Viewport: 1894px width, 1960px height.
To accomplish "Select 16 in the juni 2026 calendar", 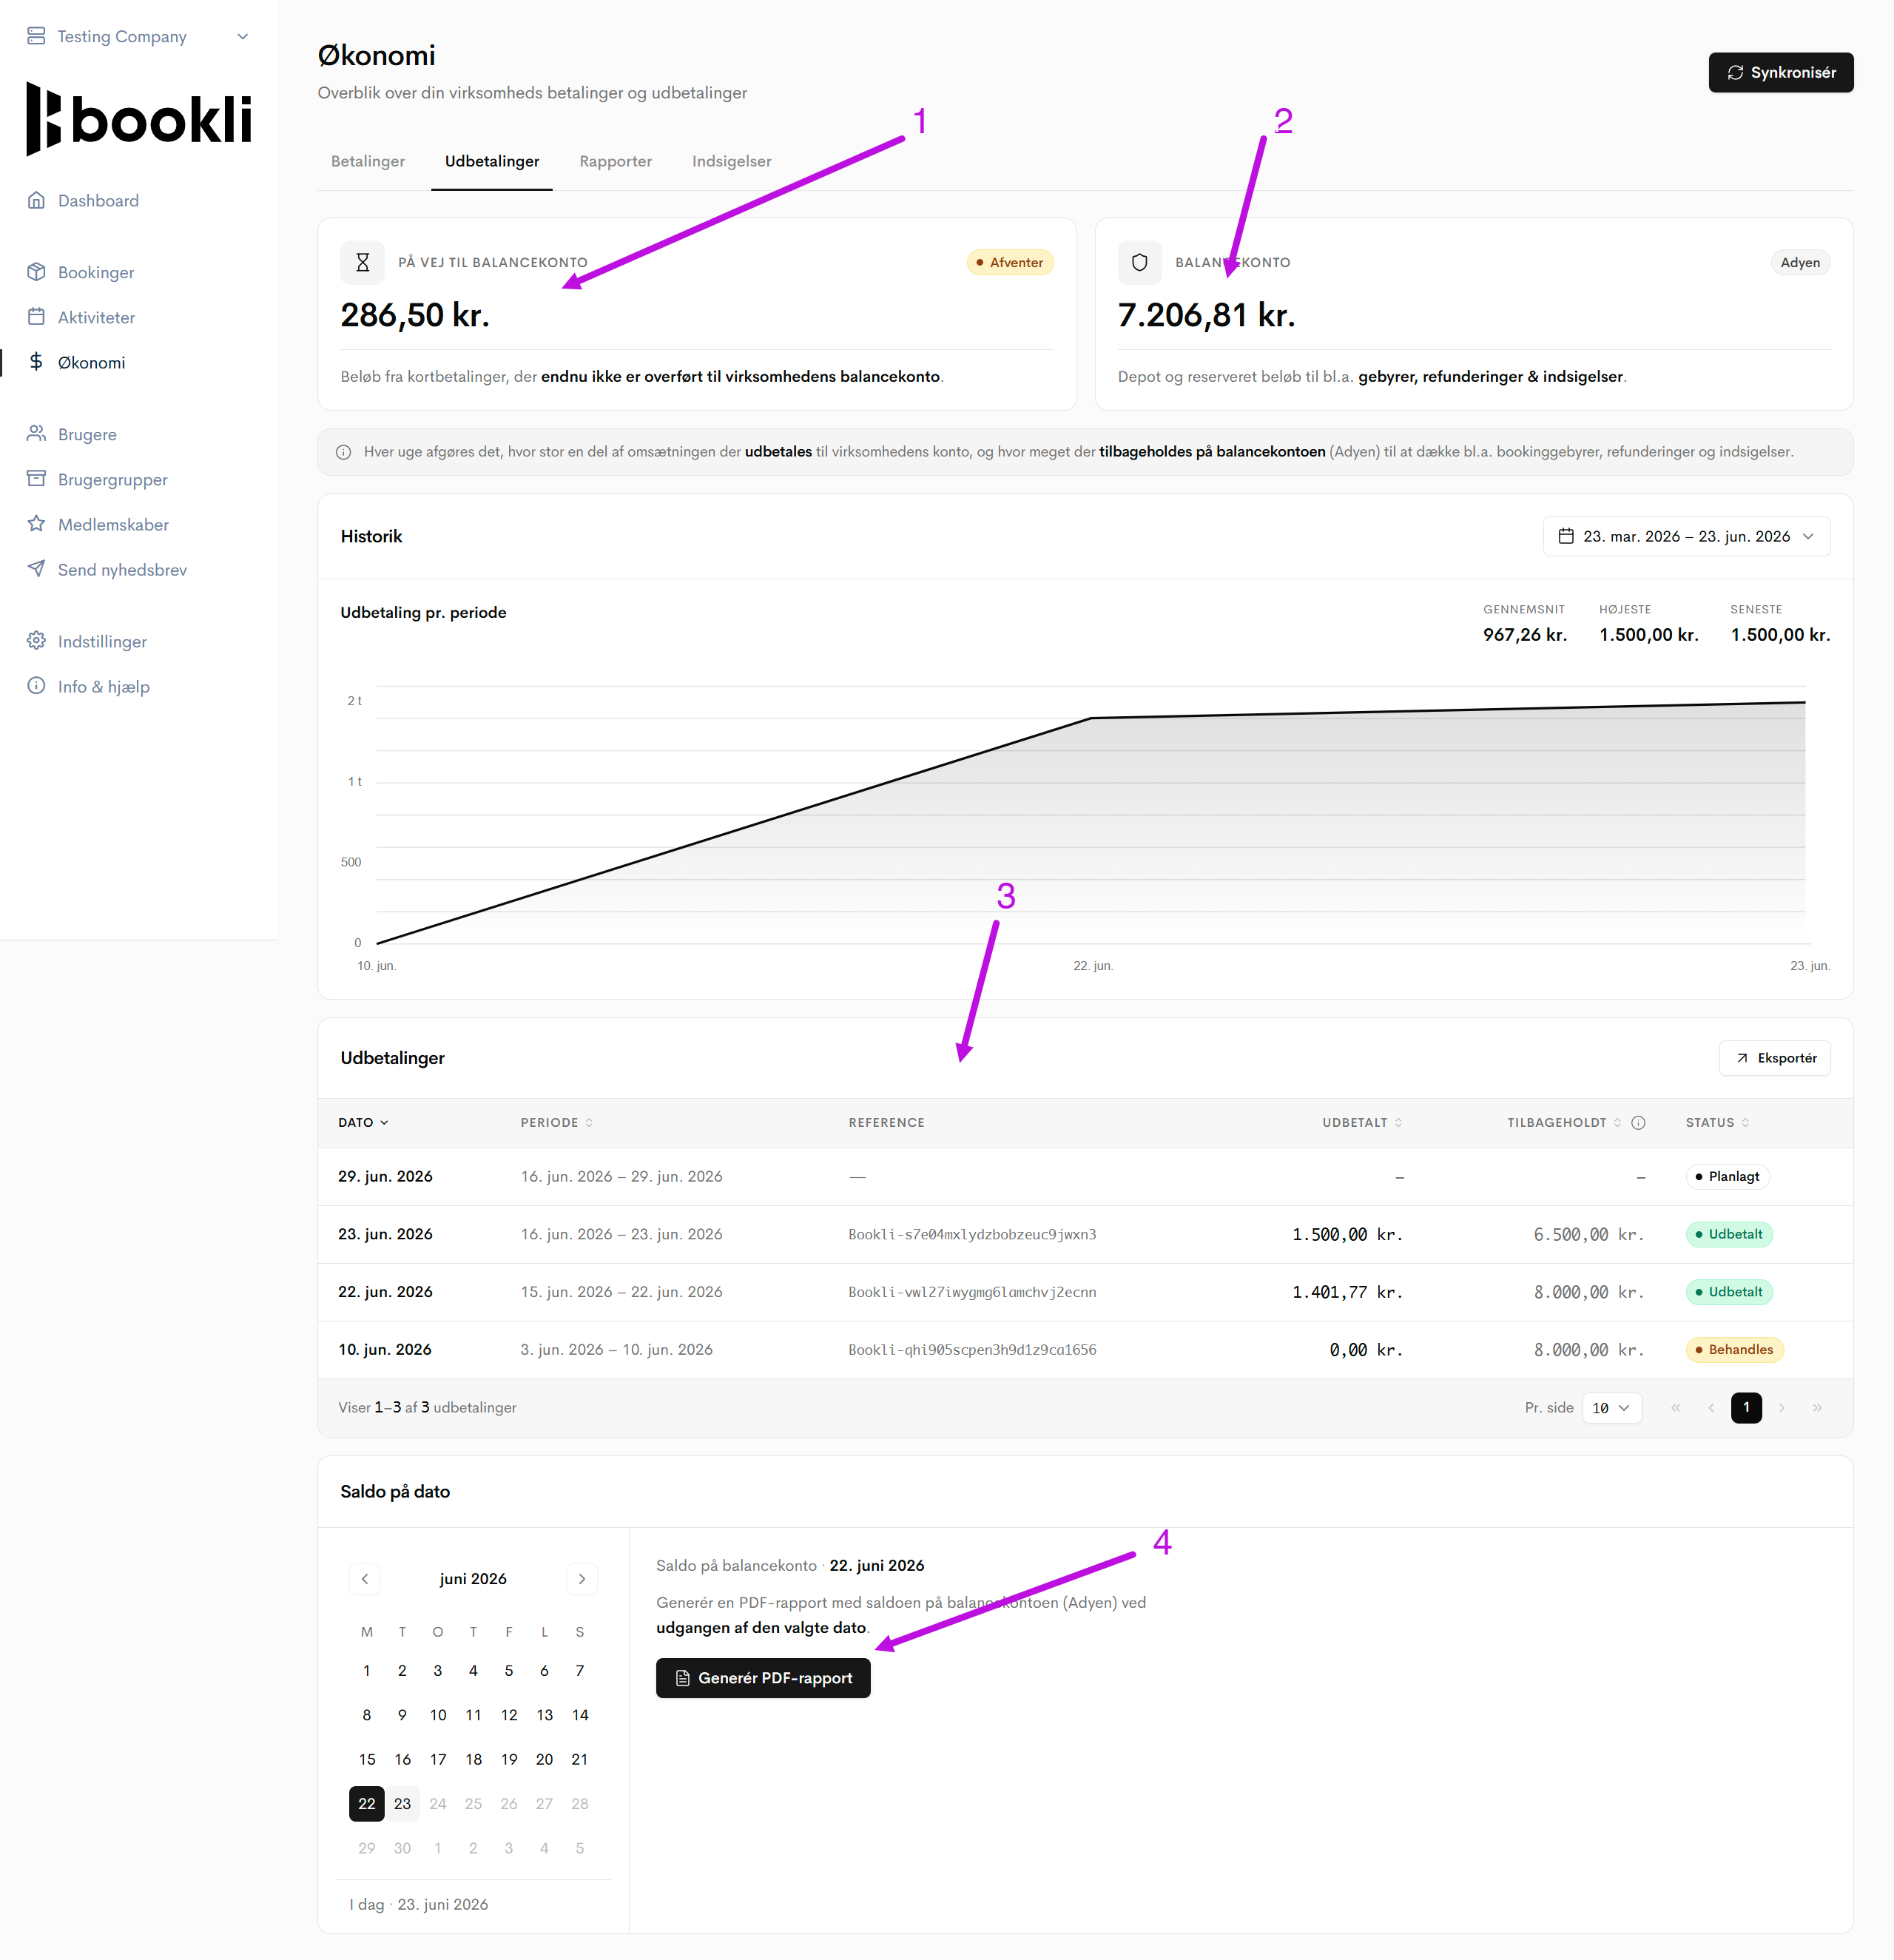I will (x=402, y=1759).
